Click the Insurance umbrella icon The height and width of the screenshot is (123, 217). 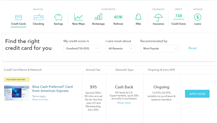pos(158,18)
